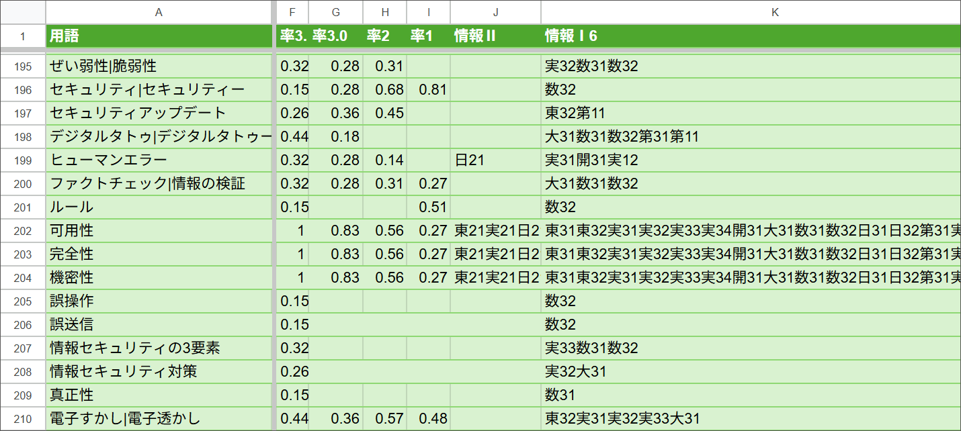961x431 pixels.
Task: Click cell 実33数31数32
Action: point(751,348)
